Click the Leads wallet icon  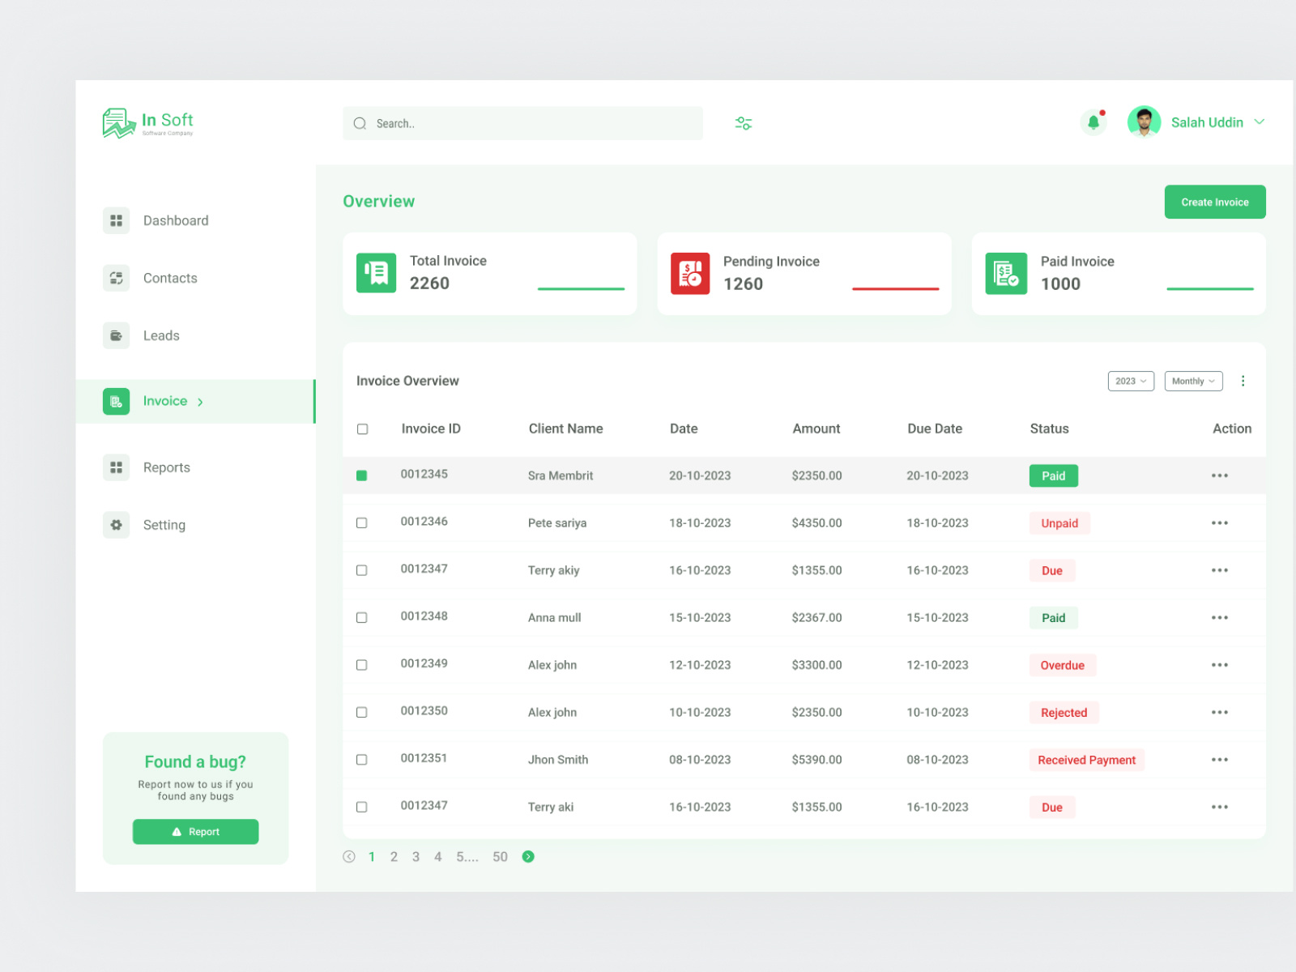coord(116,335)
